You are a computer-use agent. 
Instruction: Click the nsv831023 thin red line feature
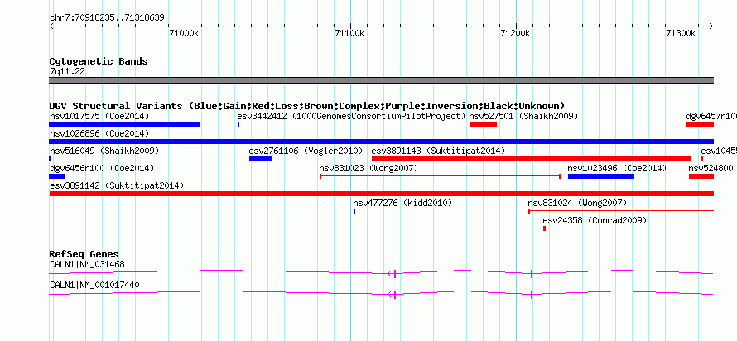click(x=440, y=176)
